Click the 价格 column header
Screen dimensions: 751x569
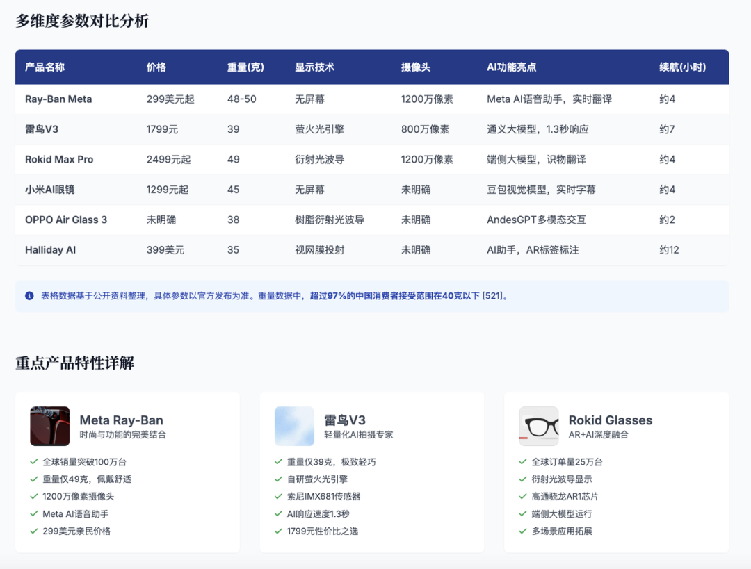[x=156, y=67]
